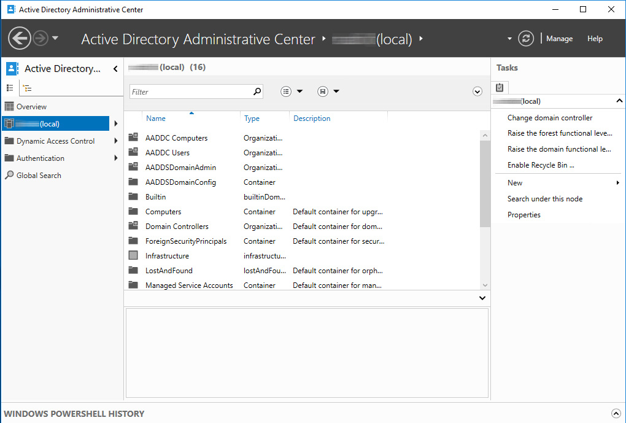Click Search under this node task

(x=544, y=199)
